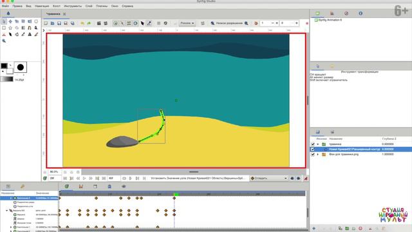This screenshot has height=232, width=412.
Task: Collapse the Вершина parameter group in the Parameters panel
Action: pos(7,211)
